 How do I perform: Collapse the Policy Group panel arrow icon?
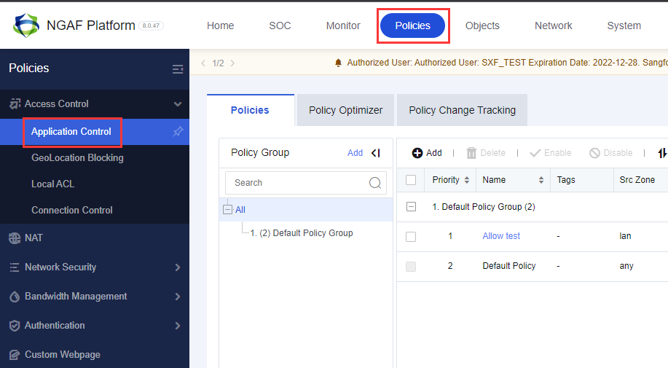click(x=376, y=153)
